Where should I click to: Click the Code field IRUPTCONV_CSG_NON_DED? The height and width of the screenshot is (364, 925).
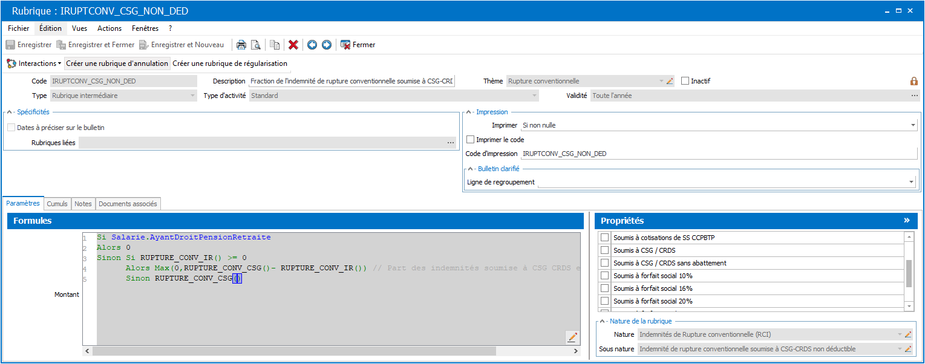tap(123, 81)
